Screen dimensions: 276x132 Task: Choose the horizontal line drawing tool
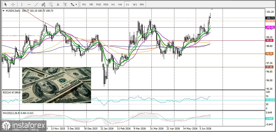point(29,4)
